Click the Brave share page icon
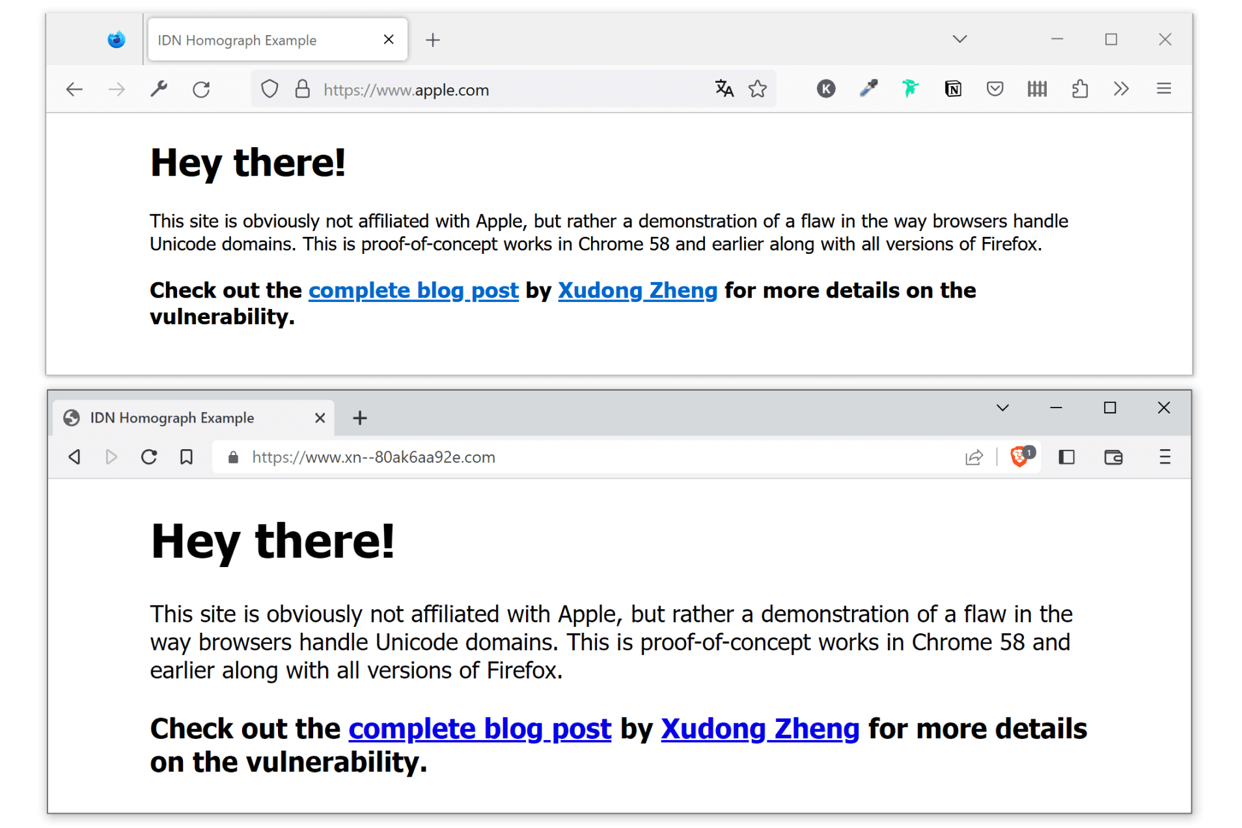Viewport: 1242px width, 828px height. (973, 457)
